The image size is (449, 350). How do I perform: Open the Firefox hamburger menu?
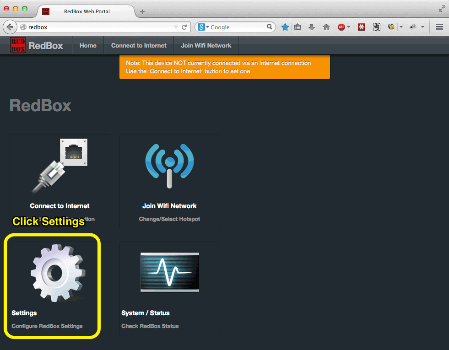[439, 27]
